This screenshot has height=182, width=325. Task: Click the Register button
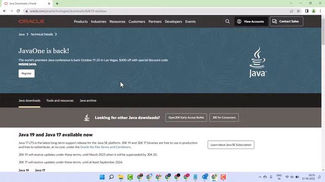26,73
